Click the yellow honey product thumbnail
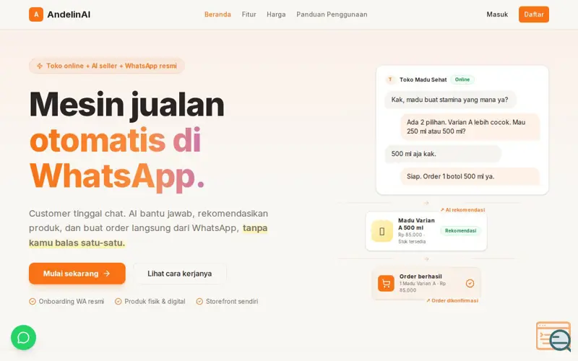This screenshot has width=578, height=361. tap(382, 231)
